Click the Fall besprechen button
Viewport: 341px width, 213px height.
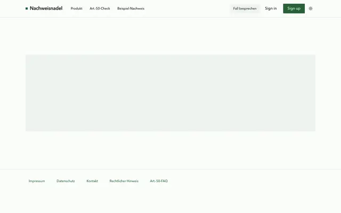(245, 9)
